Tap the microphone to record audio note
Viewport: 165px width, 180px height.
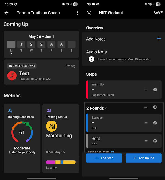tap(91, 59)
